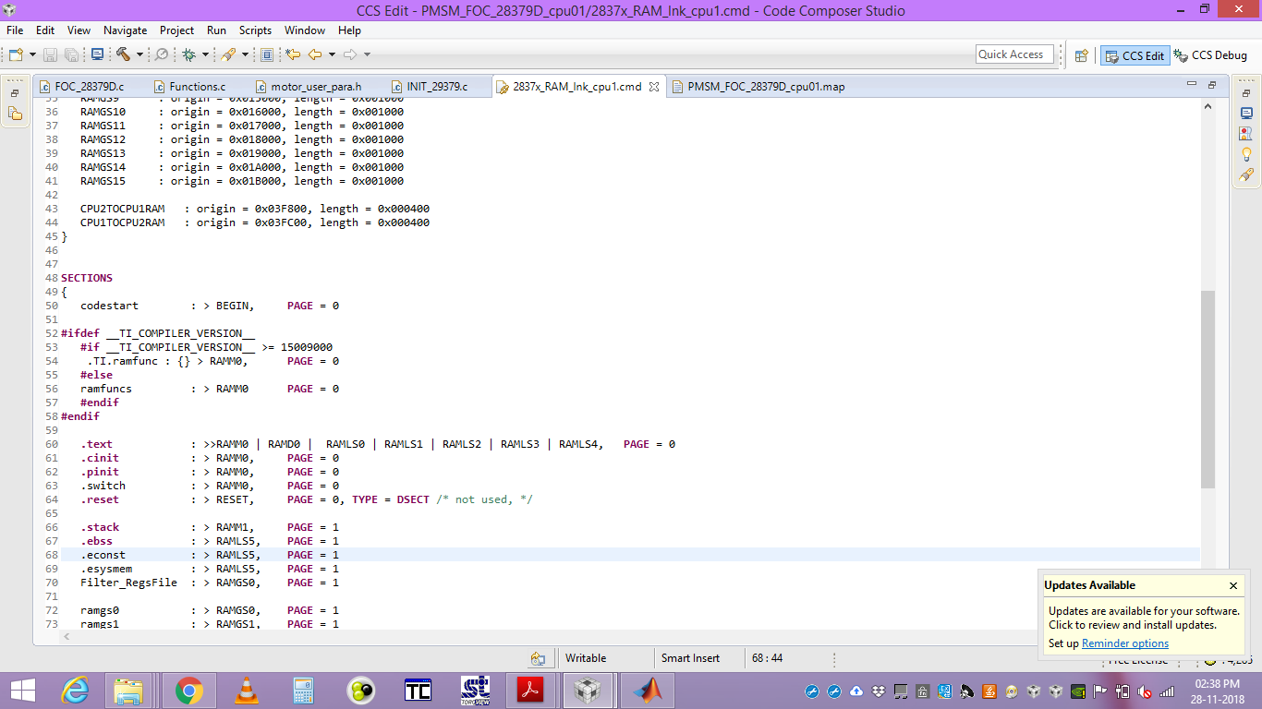Screen dimensions: 1262x709
Task: Open the Project menu
Action: (177, 30)
